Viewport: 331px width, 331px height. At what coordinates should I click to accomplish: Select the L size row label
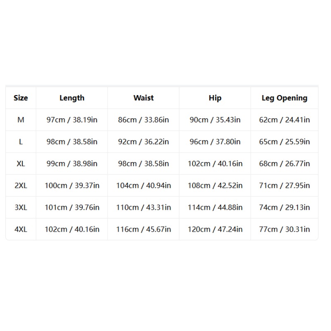(x=21, y=142)
